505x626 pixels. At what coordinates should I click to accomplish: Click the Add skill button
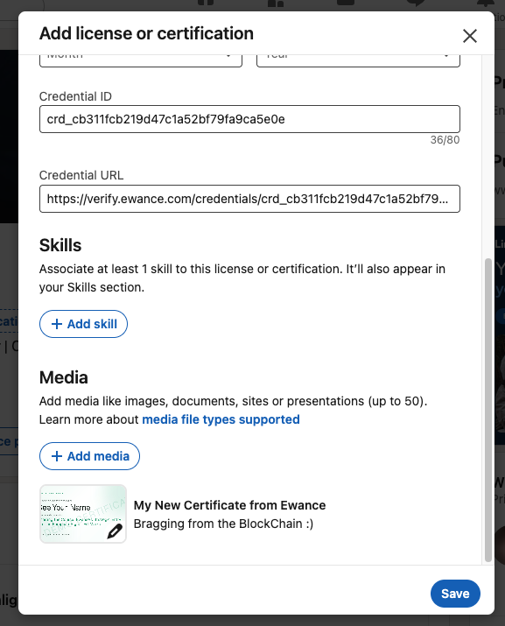[83, 324]
